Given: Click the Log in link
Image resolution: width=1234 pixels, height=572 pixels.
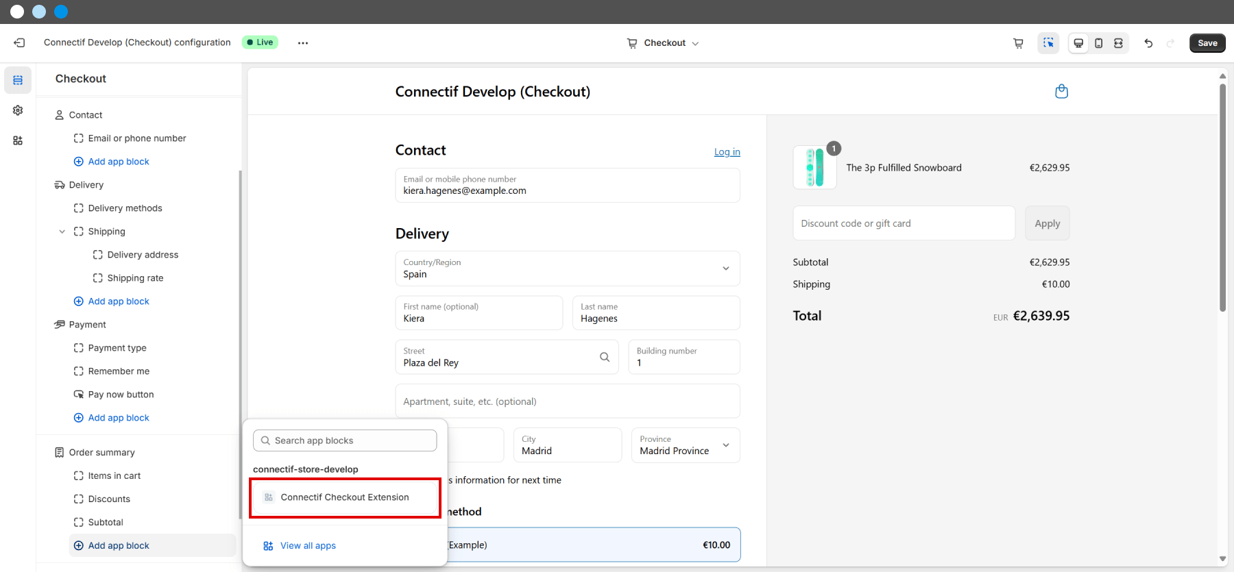Looking at the screenshot, I should tap(727, 152).
